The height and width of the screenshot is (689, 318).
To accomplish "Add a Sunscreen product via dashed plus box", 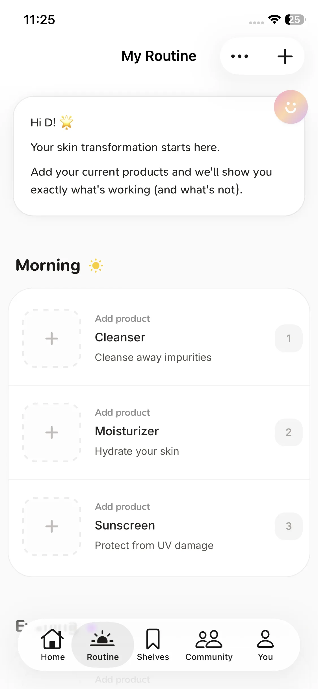I will pyautogui.click(x=52, y=526).
